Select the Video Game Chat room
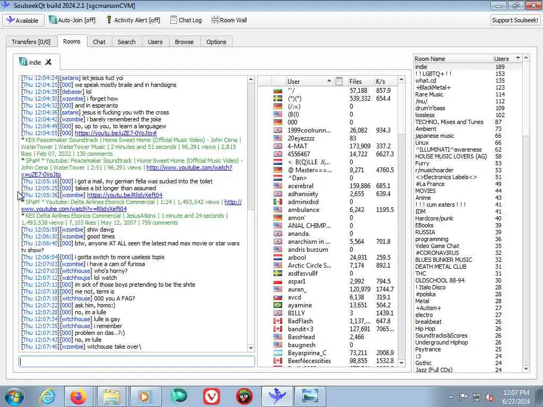 [468, 246]
